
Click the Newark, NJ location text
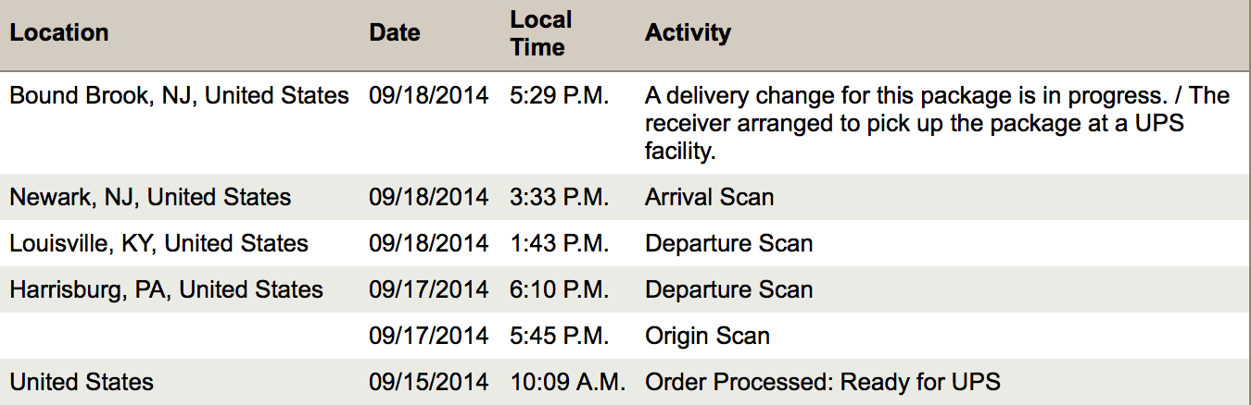click(150, 197)
